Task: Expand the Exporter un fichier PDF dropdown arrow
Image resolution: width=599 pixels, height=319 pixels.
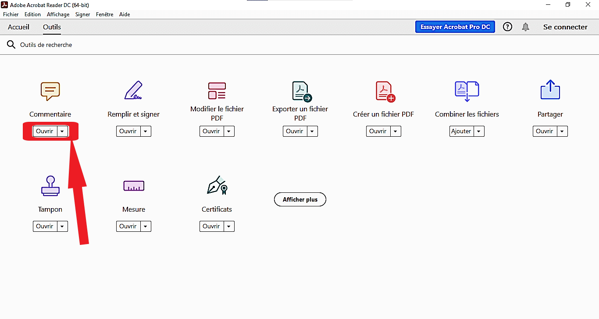Action: coord(312,131)
